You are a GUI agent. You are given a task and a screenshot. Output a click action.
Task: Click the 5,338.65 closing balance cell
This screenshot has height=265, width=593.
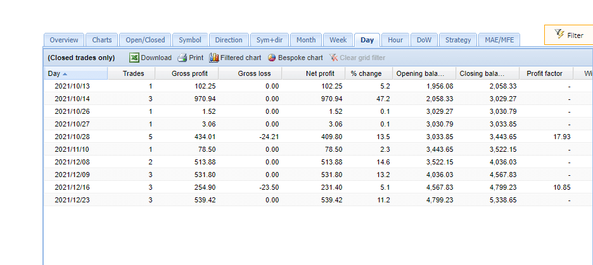point(503,200)
